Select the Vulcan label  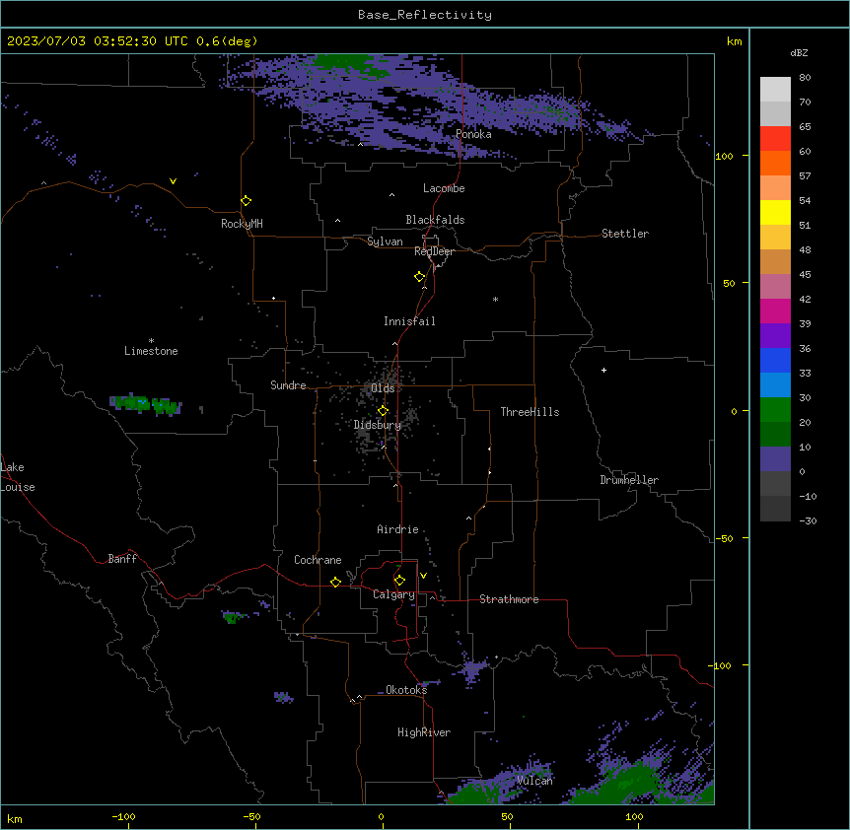(x=534, y=781)
